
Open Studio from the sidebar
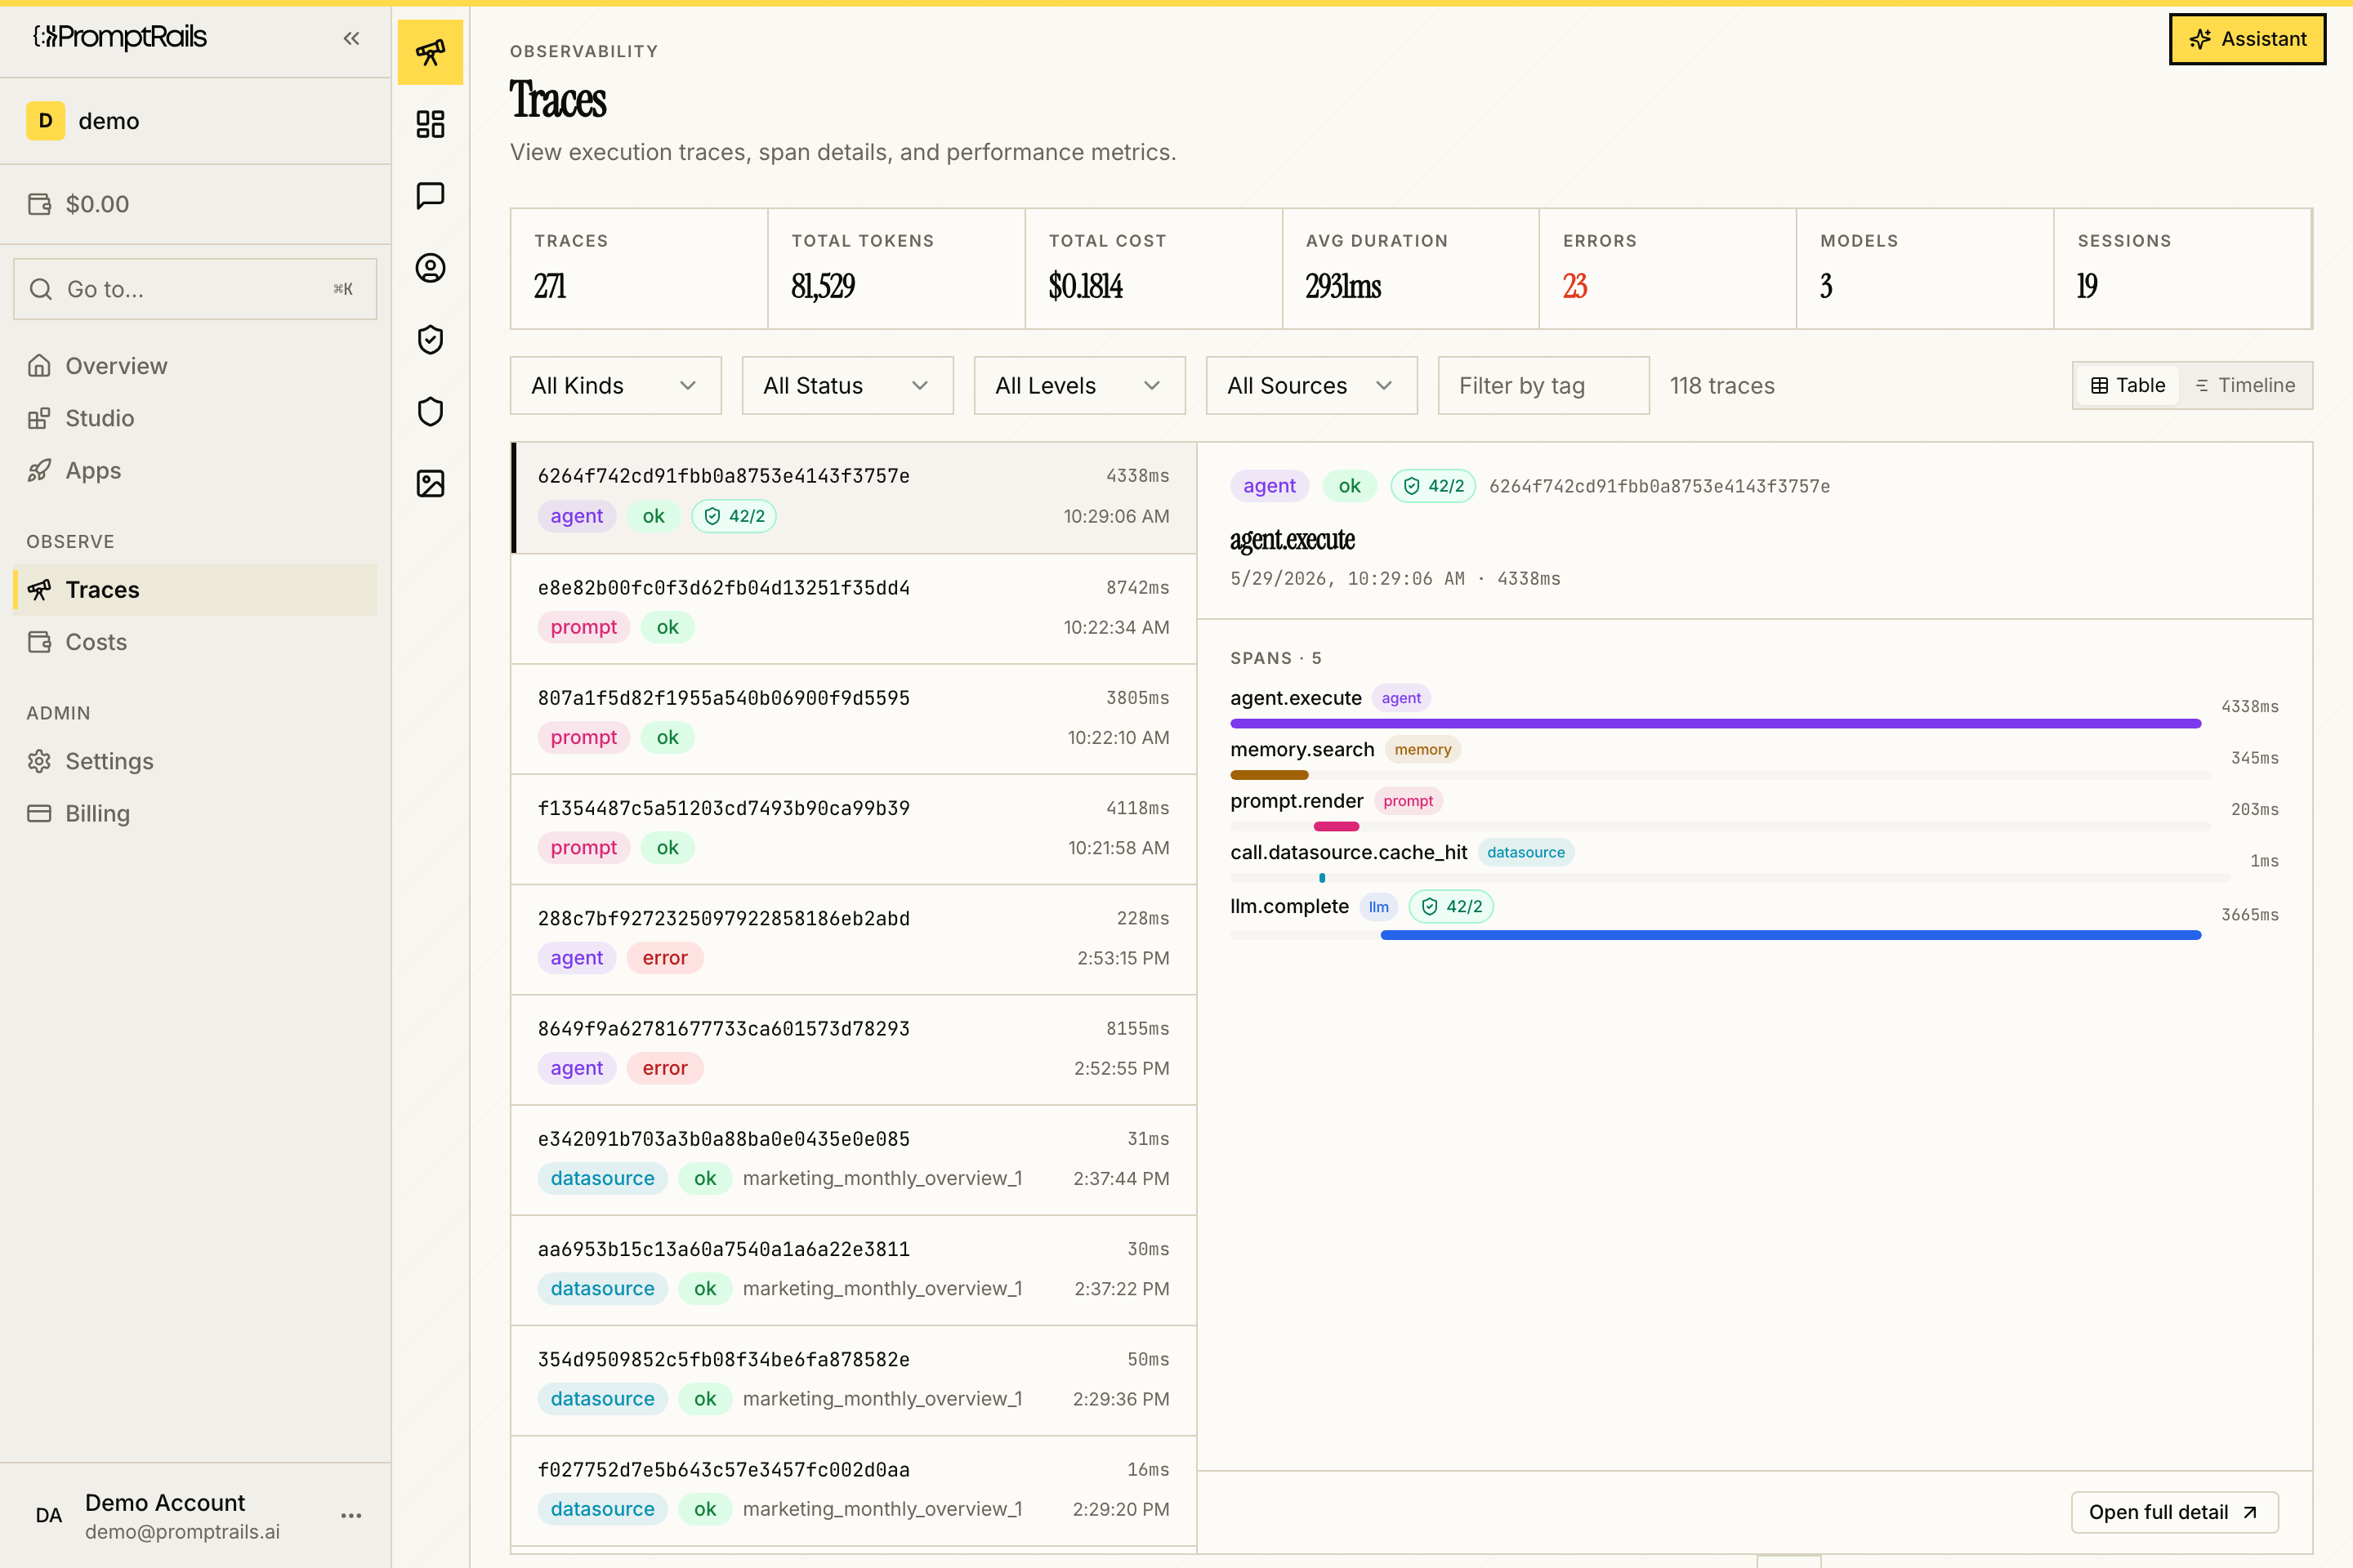195,418
